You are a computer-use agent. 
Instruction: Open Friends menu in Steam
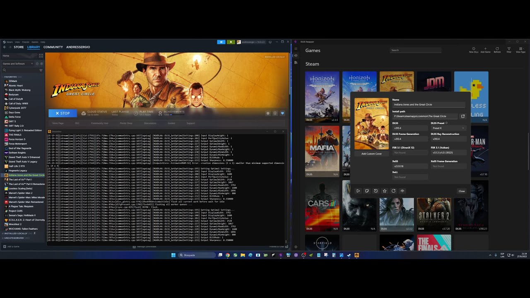coord(26,42)
